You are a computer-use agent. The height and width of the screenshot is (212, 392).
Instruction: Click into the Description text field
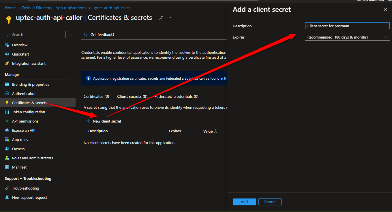(x=347, y=26)
